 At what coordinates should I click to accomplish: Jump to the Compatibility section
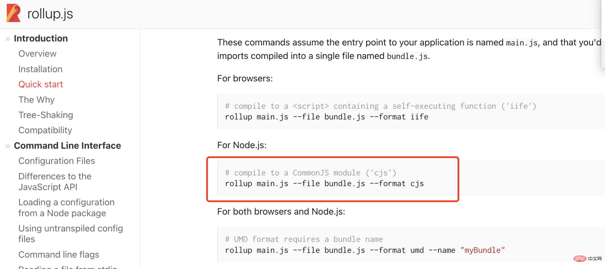point(45,130)
